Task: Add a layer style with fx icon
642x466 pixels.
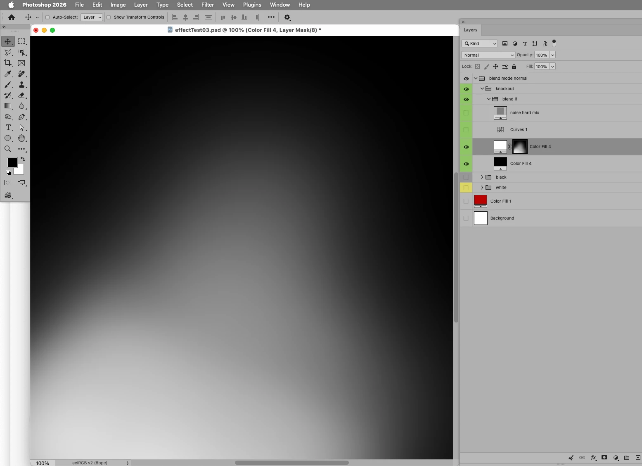Action: 593,457
